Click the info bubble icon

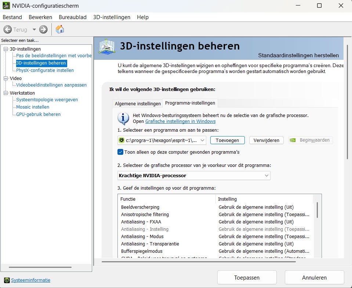coord(123,119)
